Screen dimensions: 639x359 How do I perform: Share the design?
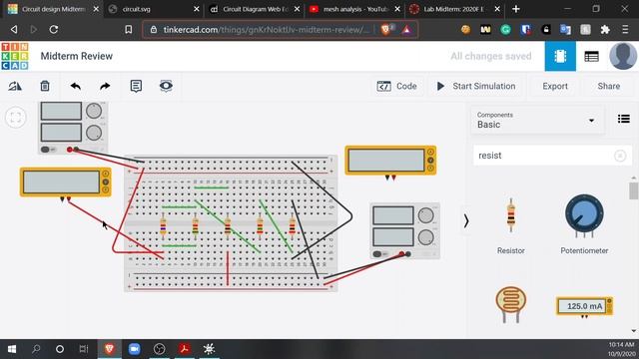[608, 86]
